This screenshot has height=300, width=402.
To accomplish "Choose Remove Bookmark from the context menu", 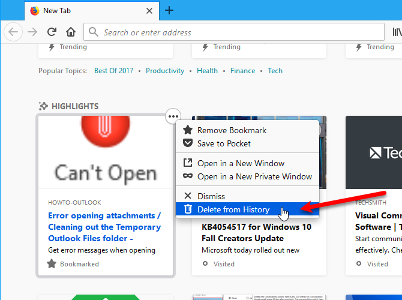I will [247, 130].
